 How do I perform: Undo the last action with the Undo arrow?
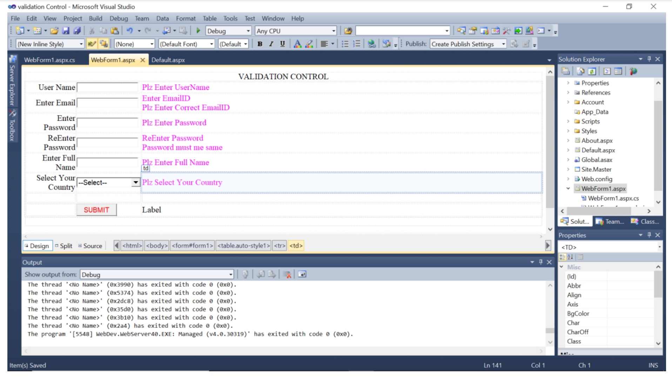(x=130, y=31)
